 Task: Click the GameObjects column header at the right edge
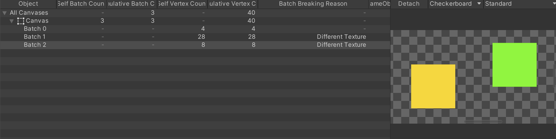pos(380,4)
